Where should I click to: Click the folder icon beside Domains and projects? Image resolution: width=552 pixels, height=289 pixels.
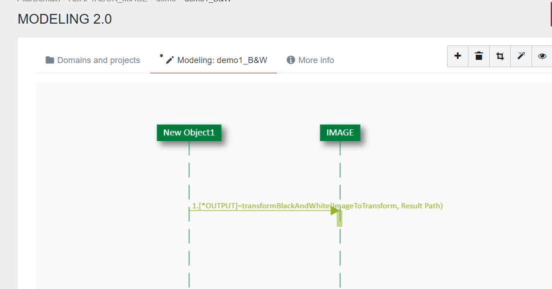tap(50, 60)
